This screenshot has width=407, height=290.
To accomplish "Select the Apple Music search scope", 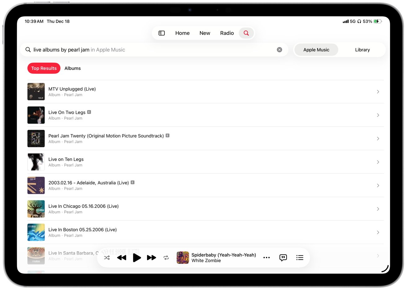I will pyautogui.click(x=316, y=50).
